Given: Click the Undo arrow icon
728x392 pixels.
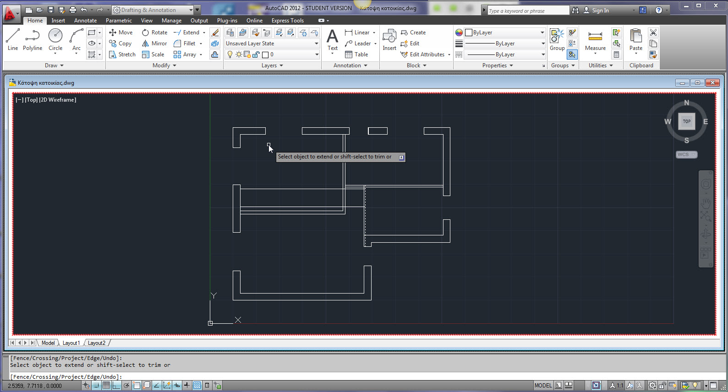Looking at the screenshot, I should [x=83, y=10].
